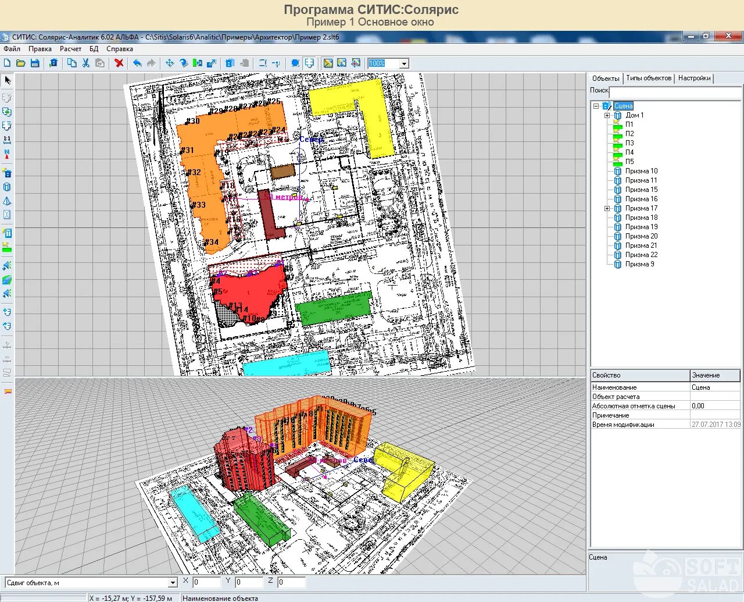The width and height of the screenshot is (744, 602).
Task: Click the Наименование property row label
Action: [614, 387]
